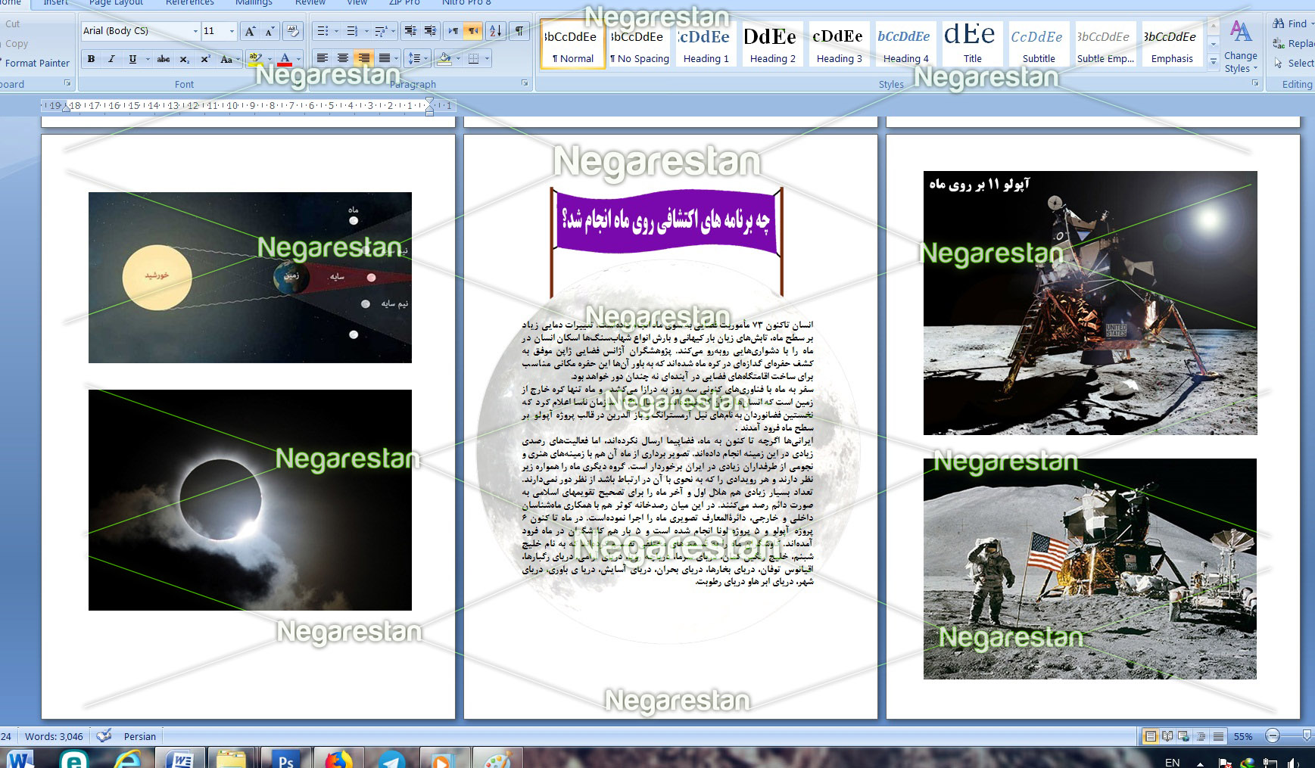
Task: Toggle Italic formatting
Action: 111,59
